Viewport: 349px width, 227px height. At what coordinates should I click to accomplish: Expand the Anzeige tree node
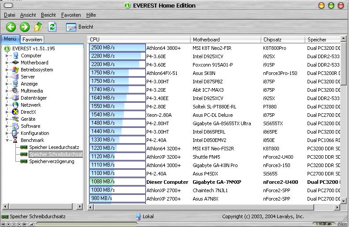click(7, 84)
